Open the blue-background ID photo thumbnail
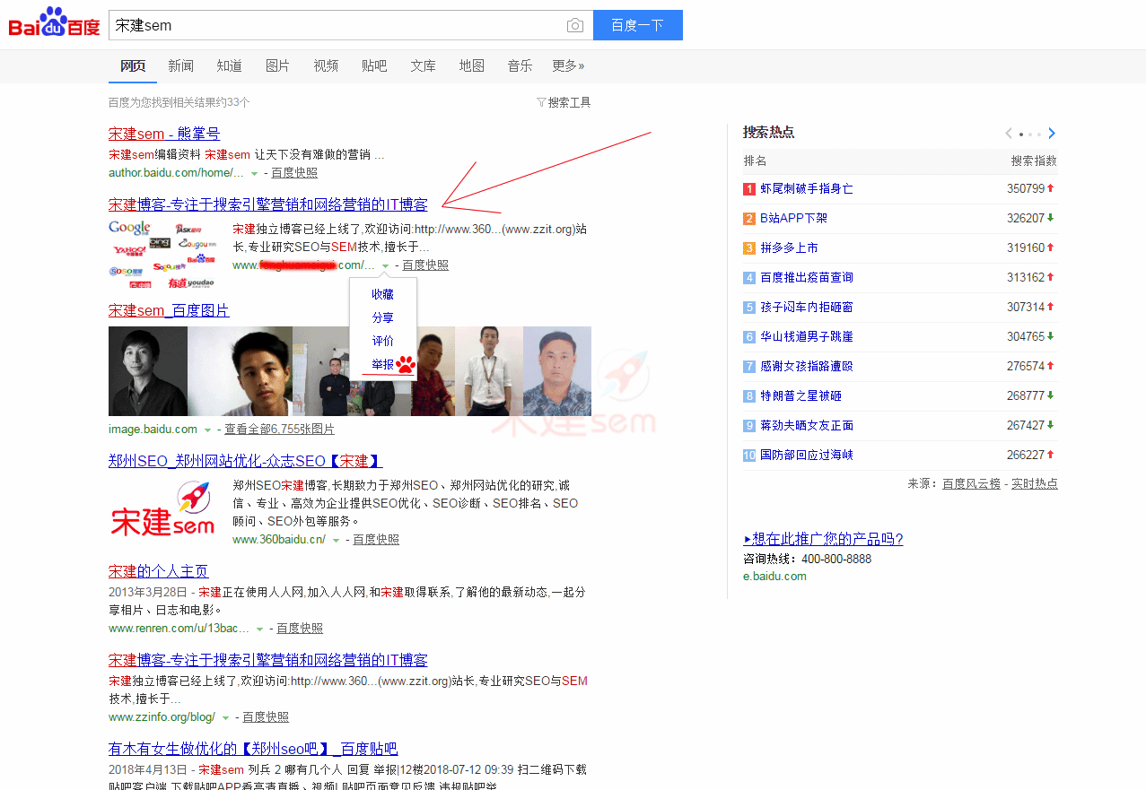This screenshot has height=790, width=1146. click(557, 371)
